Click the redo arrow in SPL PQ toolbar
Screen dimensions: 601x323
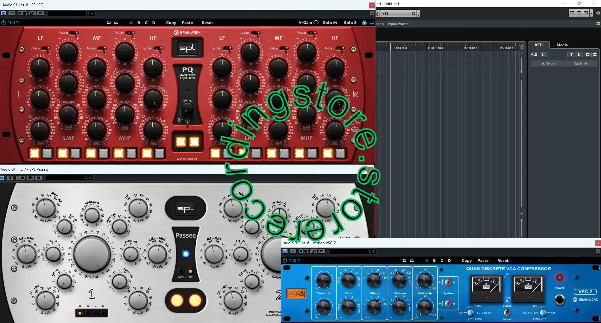tap(116, 23)
